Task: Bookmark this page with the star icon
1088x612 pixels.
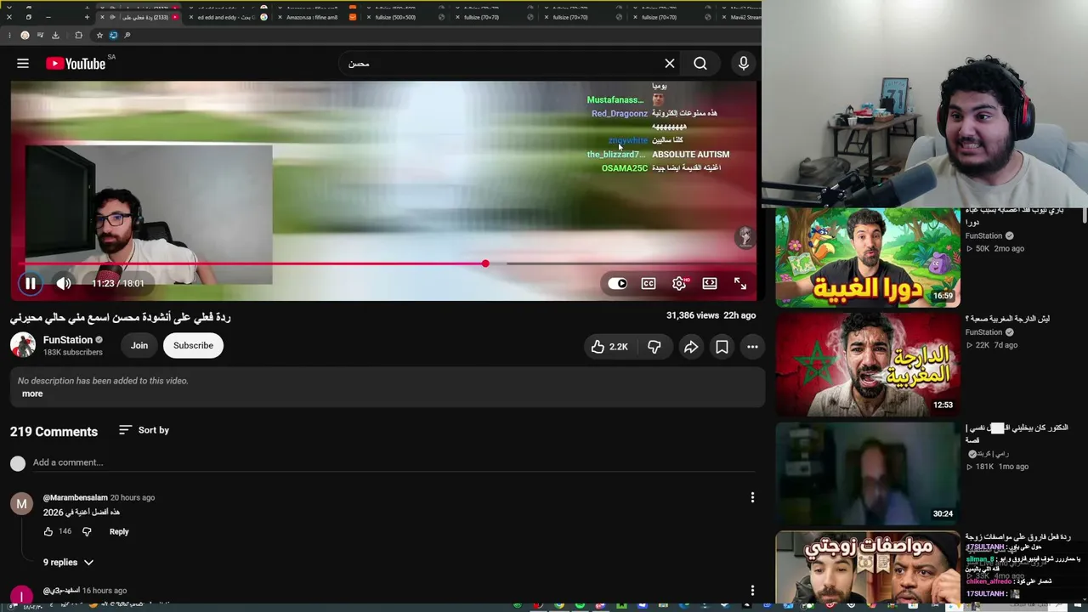Action: click(x=99, y=36)
